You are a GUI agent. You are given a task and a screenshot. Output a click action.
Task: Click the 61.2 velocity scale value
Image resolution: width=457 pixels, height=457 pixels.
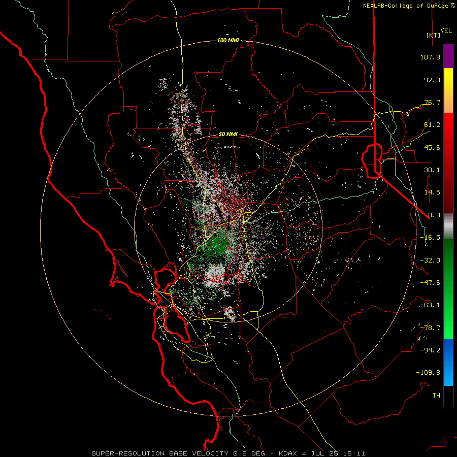click(x=432, y=125)
